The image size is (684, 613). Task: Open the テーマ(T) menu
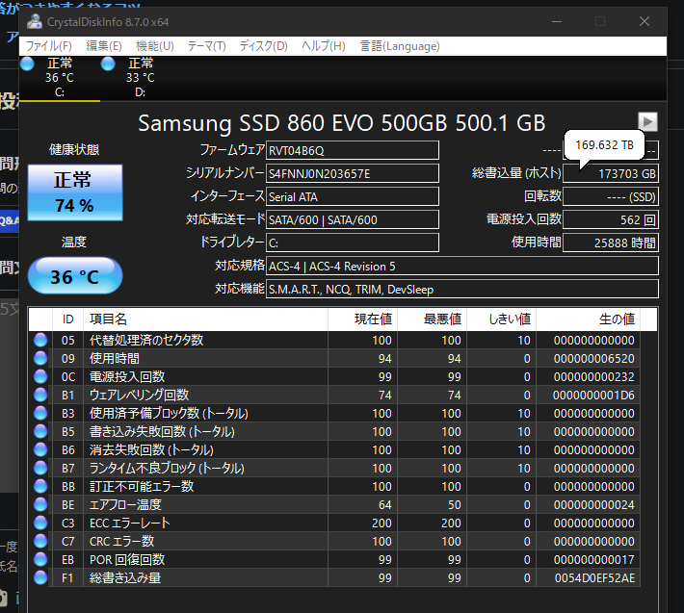(x=207, y=46)
